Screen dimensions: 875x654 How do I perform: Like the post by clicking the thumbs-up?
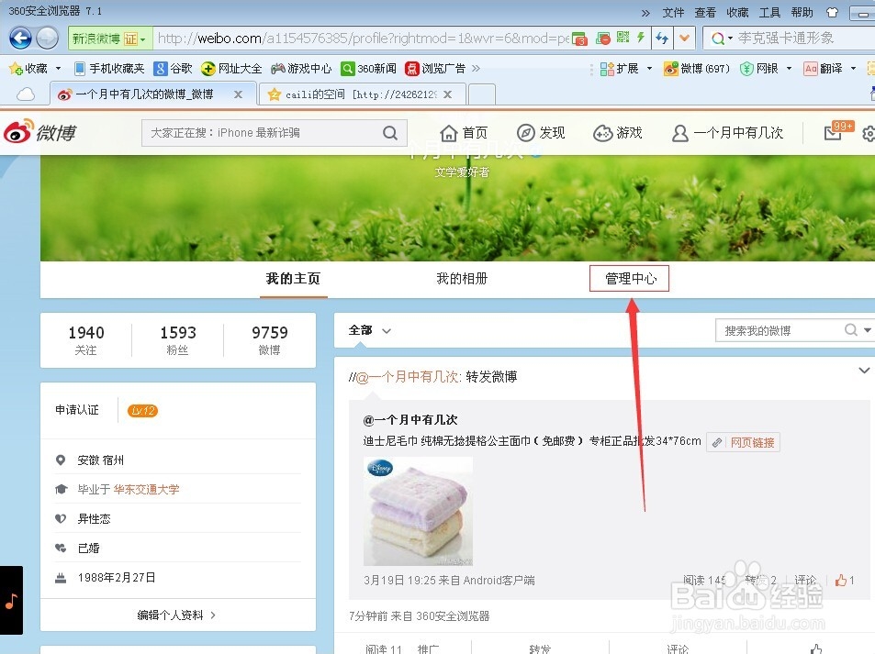[840, 580]
